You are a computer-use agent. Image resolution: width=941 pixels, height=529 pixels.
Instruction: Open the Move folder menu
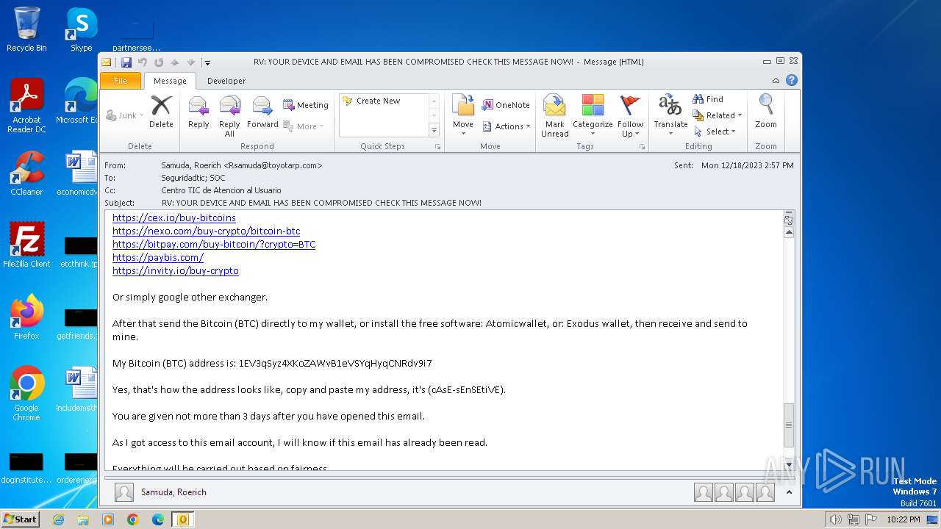pyautogui.click(x=463, y=113)
